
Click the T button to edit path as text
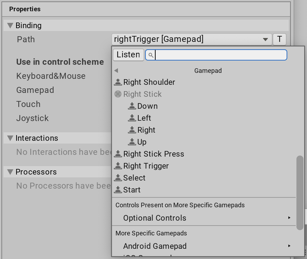279,39
